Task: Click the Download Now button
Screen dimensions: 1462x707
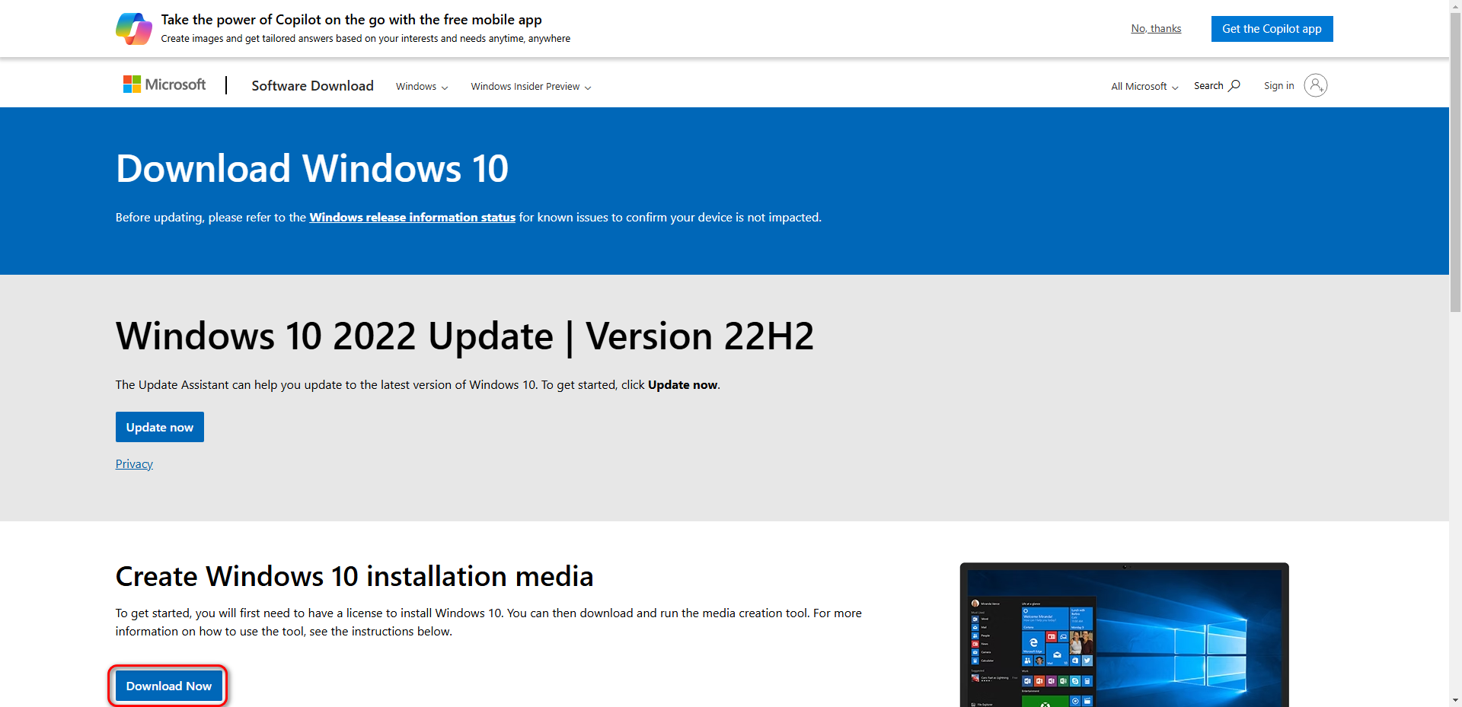Action: coord(169,686)
